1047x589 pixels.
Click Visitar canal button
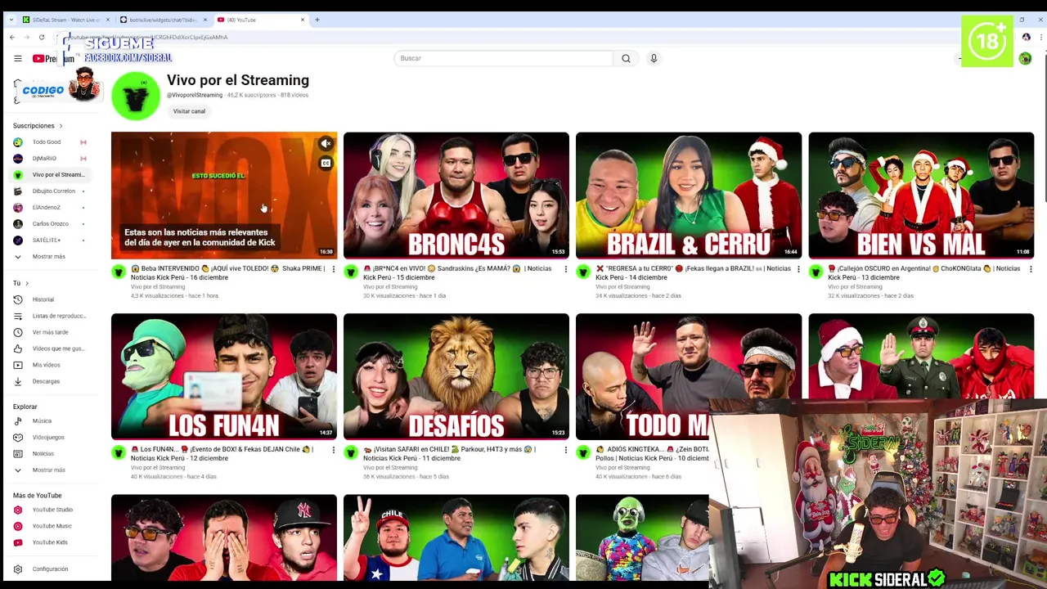coord(189,111)
